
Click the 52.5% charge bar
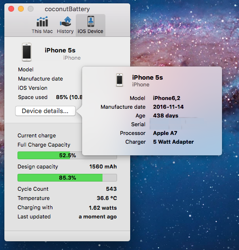(67, 155)
